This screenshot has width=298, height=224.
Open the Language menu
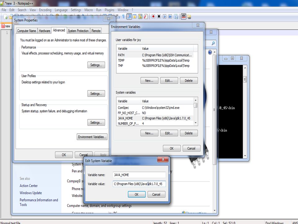click(61, 10)
